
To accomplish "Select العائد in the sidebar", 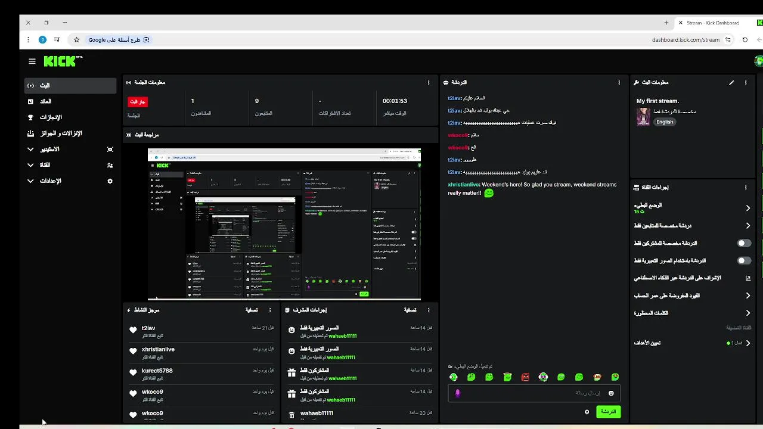I will (x=70, y=102).
